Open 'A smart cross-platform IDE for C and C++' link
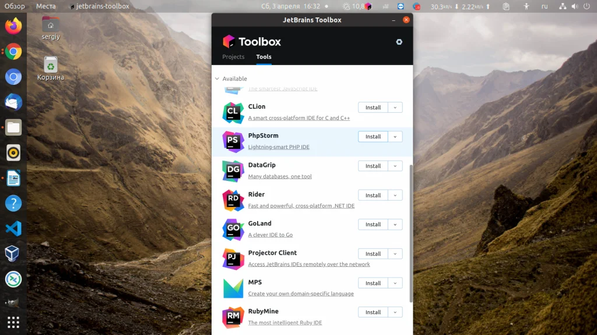The height and width of the screenshot is (335, 597). point(299,117)
